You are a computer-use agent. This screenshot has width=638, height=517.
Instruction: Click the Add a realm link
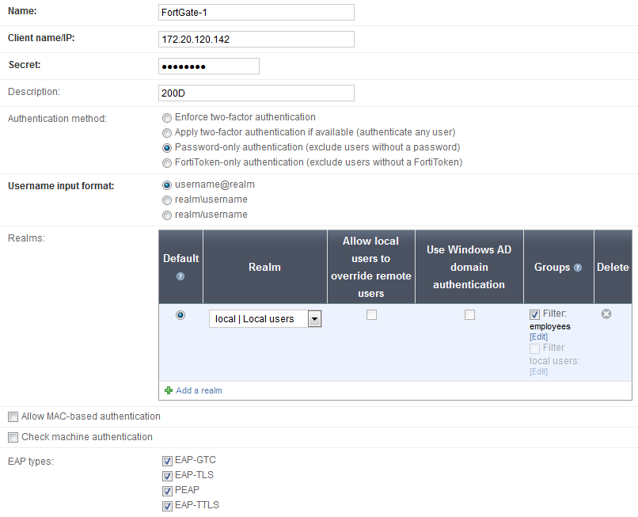coord(199,390)
